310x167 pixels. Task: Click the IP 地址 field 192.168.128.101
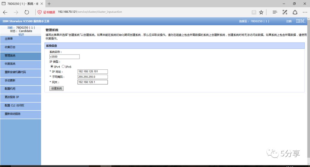click(x=92, y=71)
